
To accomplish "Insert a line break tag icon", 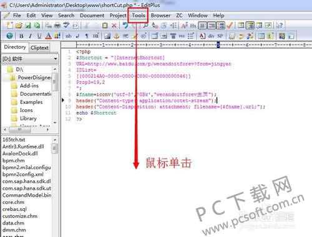I will click(77, 36).
